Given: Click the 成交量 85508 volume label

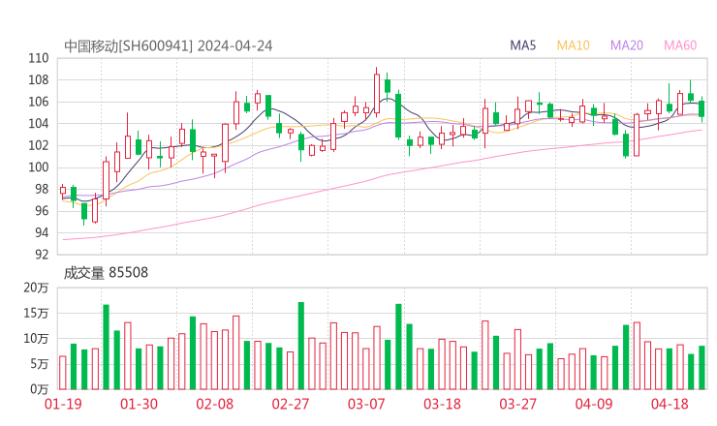Looking at the screenshot, I should point(106,273).
